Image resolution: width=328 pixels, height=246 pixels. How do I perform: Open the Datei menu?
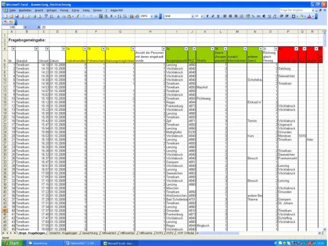coord(12,10)
